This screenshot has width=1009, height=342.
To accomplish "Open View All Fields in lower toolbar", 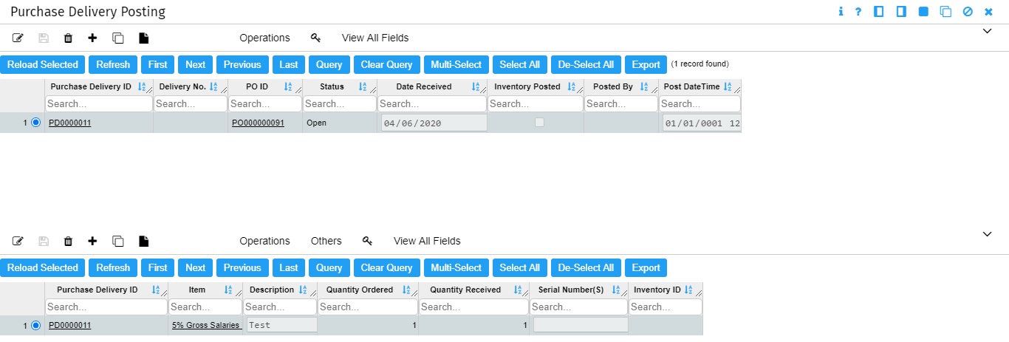I will pos(427,241).
